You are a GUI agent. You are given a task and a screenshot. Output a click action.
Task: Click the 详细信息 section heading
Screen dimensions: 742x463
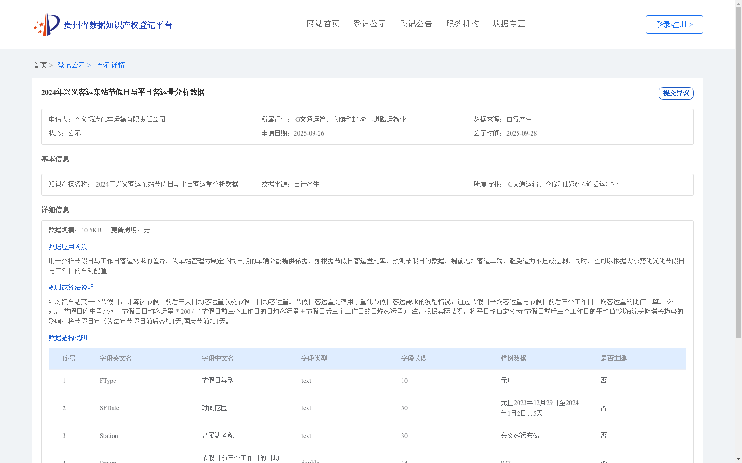(55, 210)
